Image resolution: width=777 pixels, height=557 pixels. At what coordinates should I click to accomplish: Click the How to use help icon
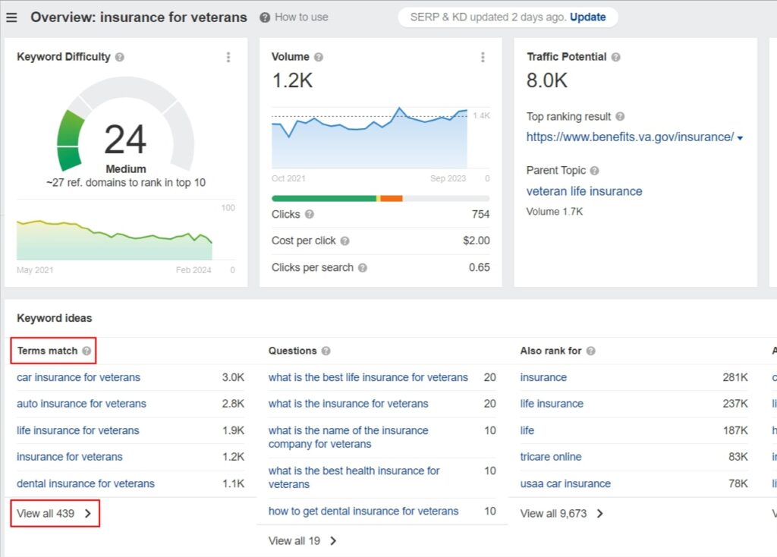(265, 17)
